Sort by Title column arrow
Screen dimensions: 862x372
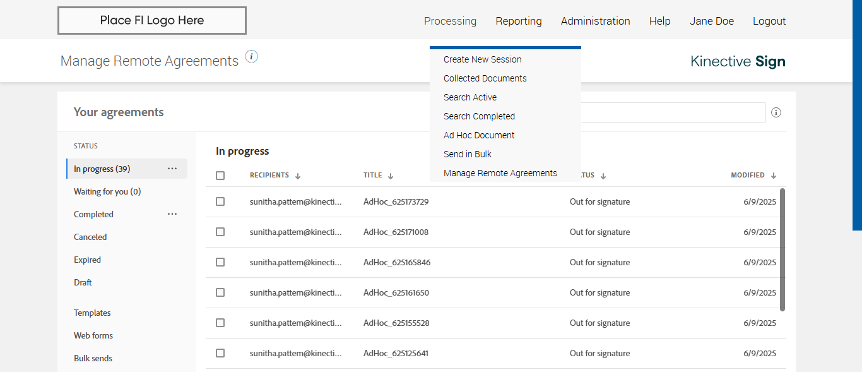point(391,176)
